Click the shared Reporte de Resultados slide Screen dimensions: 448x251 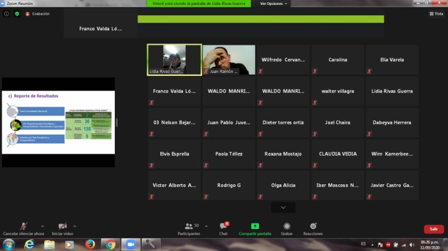point(58,122)
